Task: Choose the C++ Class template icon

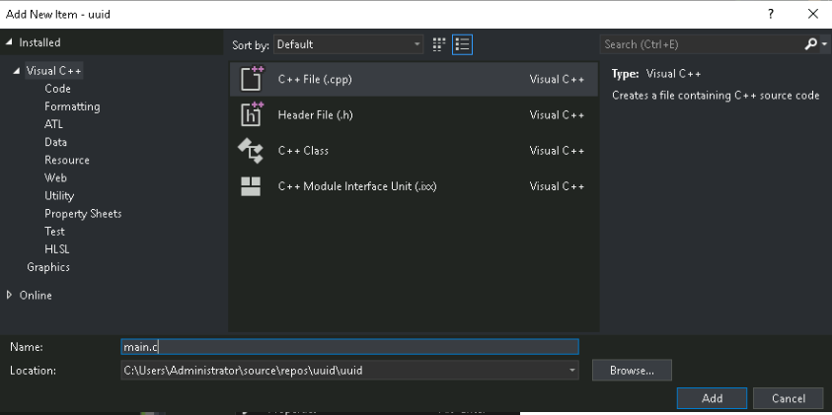Action: click(x=251, y=151)
